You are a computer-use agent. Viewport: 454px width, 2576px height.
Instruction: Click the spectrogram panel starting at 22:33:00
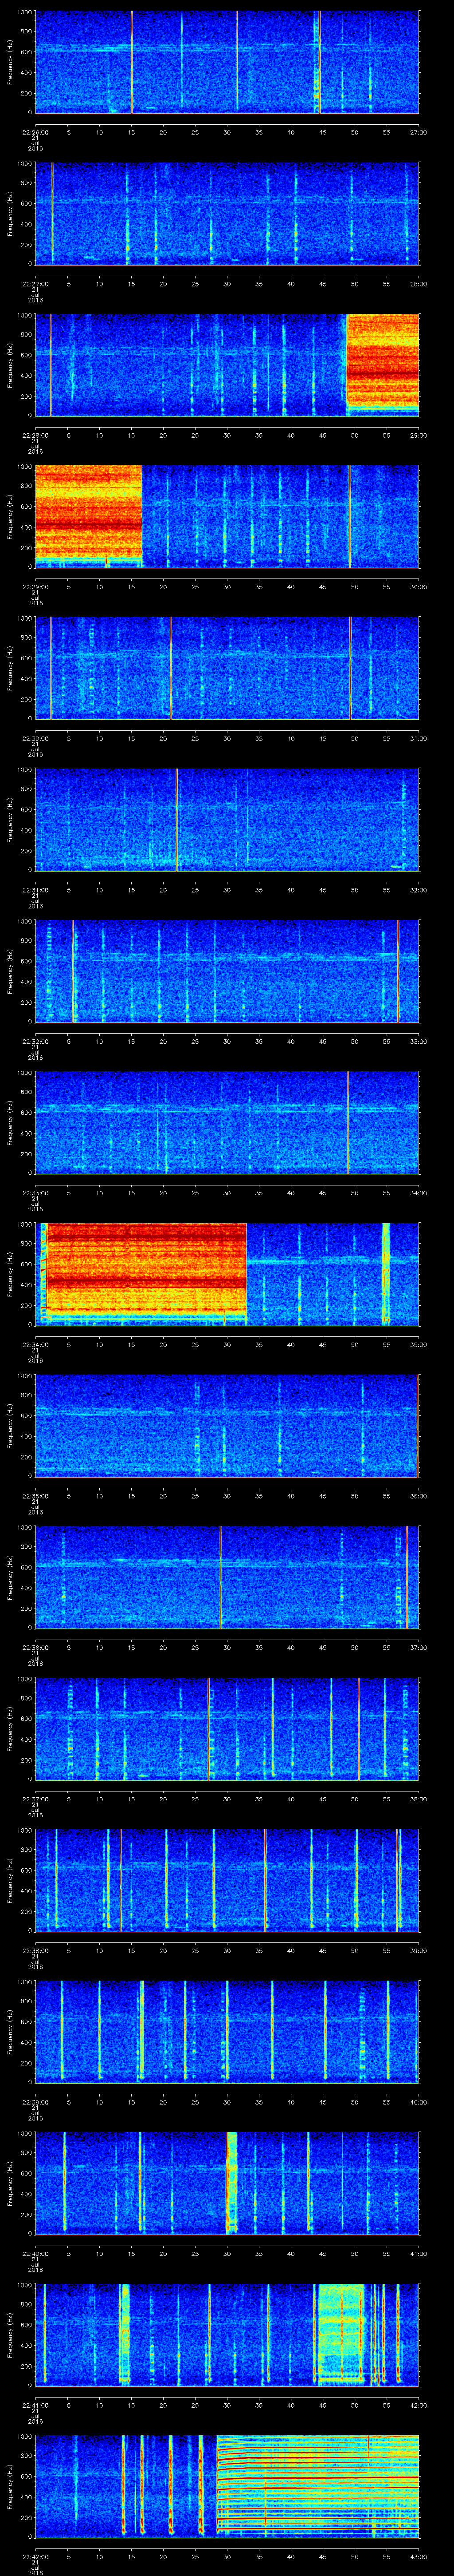coord(227,1123)
